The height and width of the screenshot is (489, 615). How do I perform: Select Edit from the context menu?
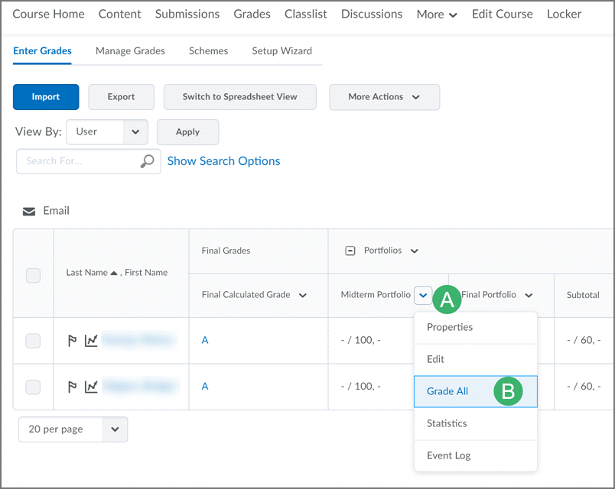475,359
